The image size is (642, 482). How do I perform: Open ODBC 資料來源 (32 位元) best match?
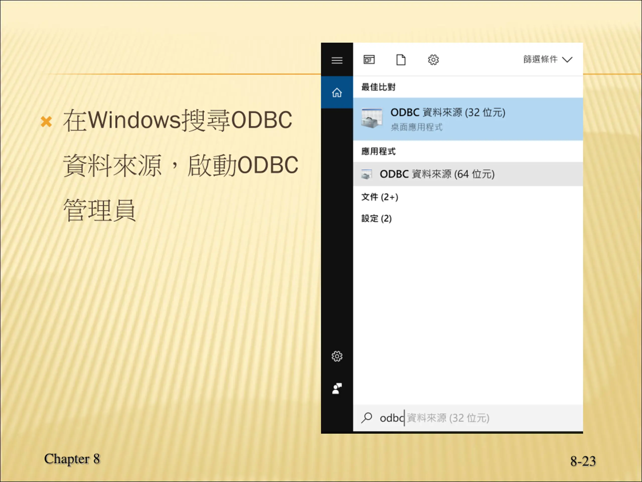468,119
